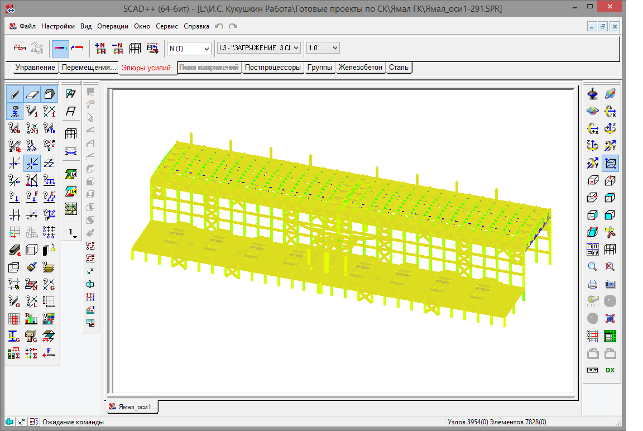
Task: Click the printer icon in right toolbar
Action: pyautogui.click(x=593, y=284)
